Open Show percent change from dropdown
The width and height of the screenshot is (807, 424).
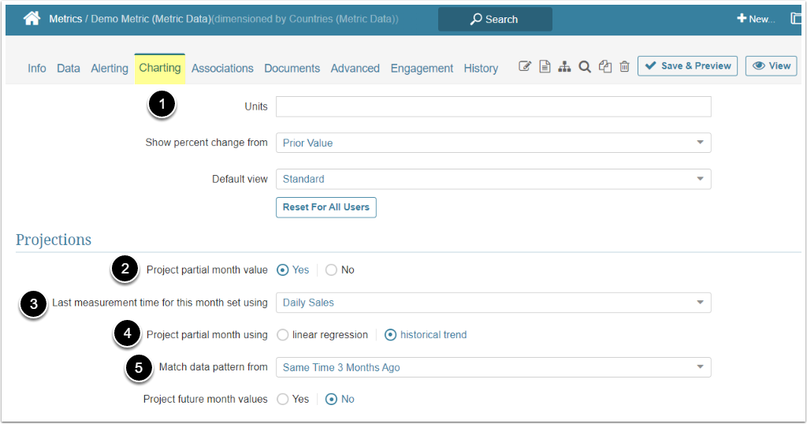point(493,143)
